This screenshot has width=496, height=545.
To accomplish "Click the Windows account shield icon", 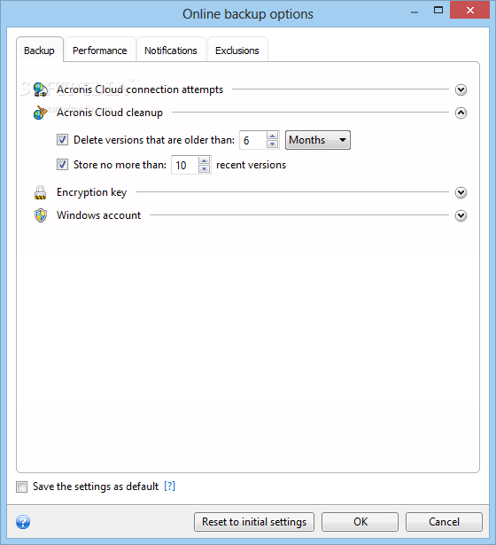I will click(x=41, y=215).
